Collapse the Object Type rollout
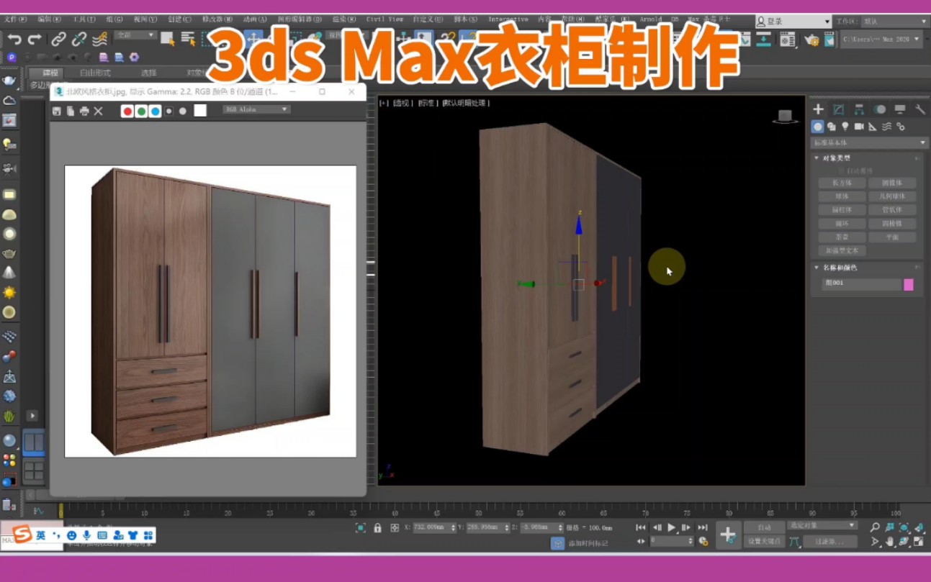 817,158
